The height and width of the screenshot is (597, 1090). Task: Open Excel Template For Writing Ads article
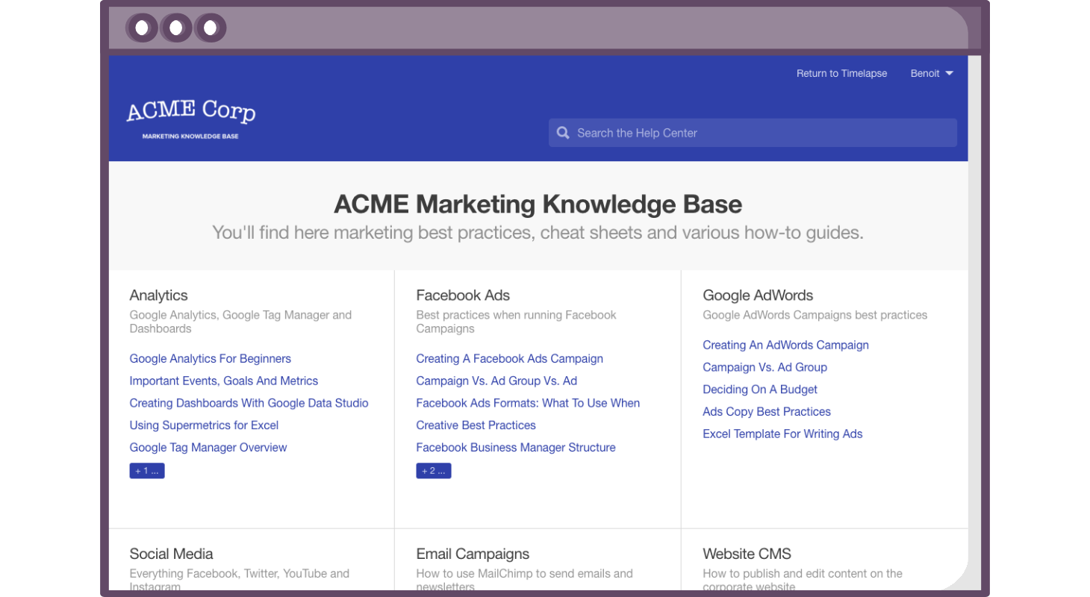coord(782,434)
